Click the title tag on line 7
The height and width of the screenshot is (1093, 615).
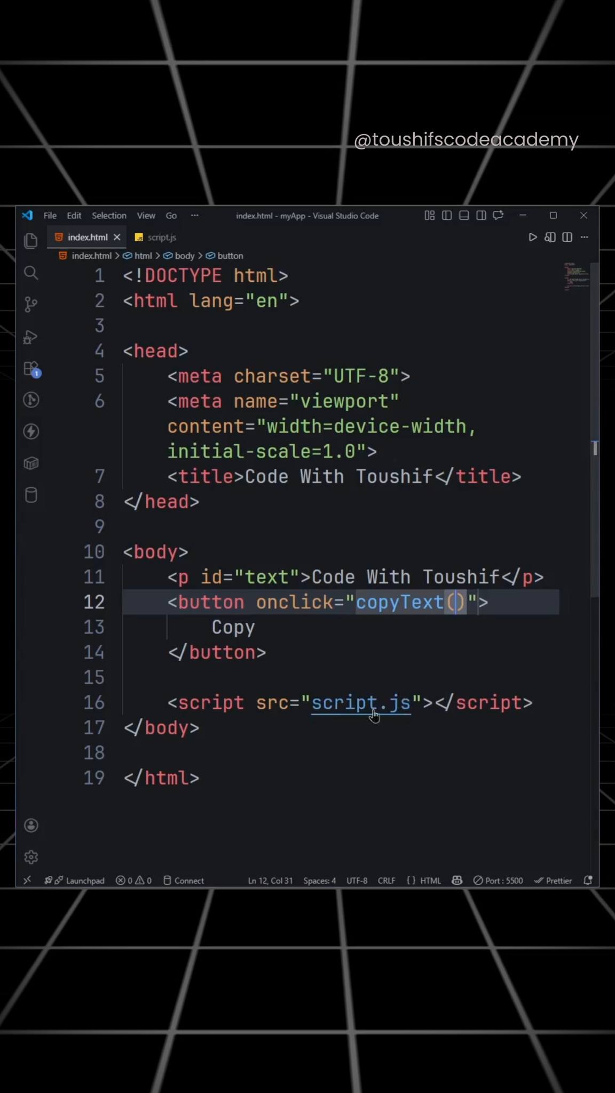coord(344,476)
